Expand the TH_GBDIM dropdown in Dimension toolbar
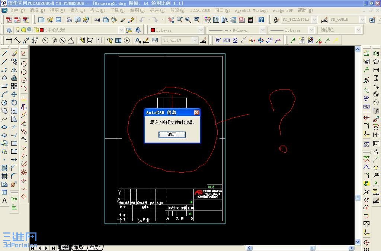The image size is (381, 251). point(195,40)
